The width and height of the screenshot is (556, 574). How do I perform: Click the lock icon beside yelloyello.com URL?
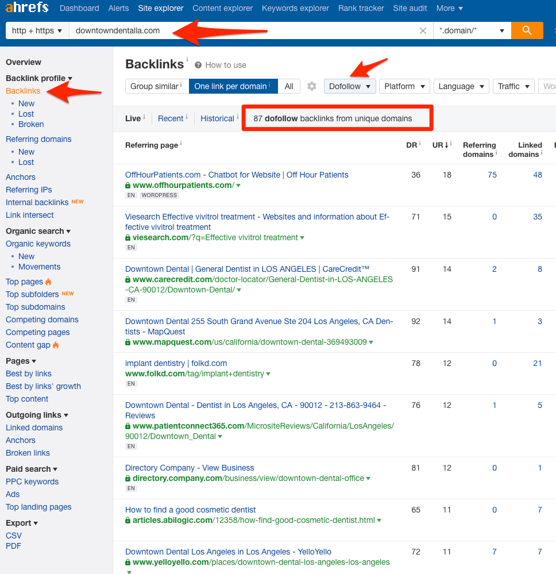[x=128, y=563]
